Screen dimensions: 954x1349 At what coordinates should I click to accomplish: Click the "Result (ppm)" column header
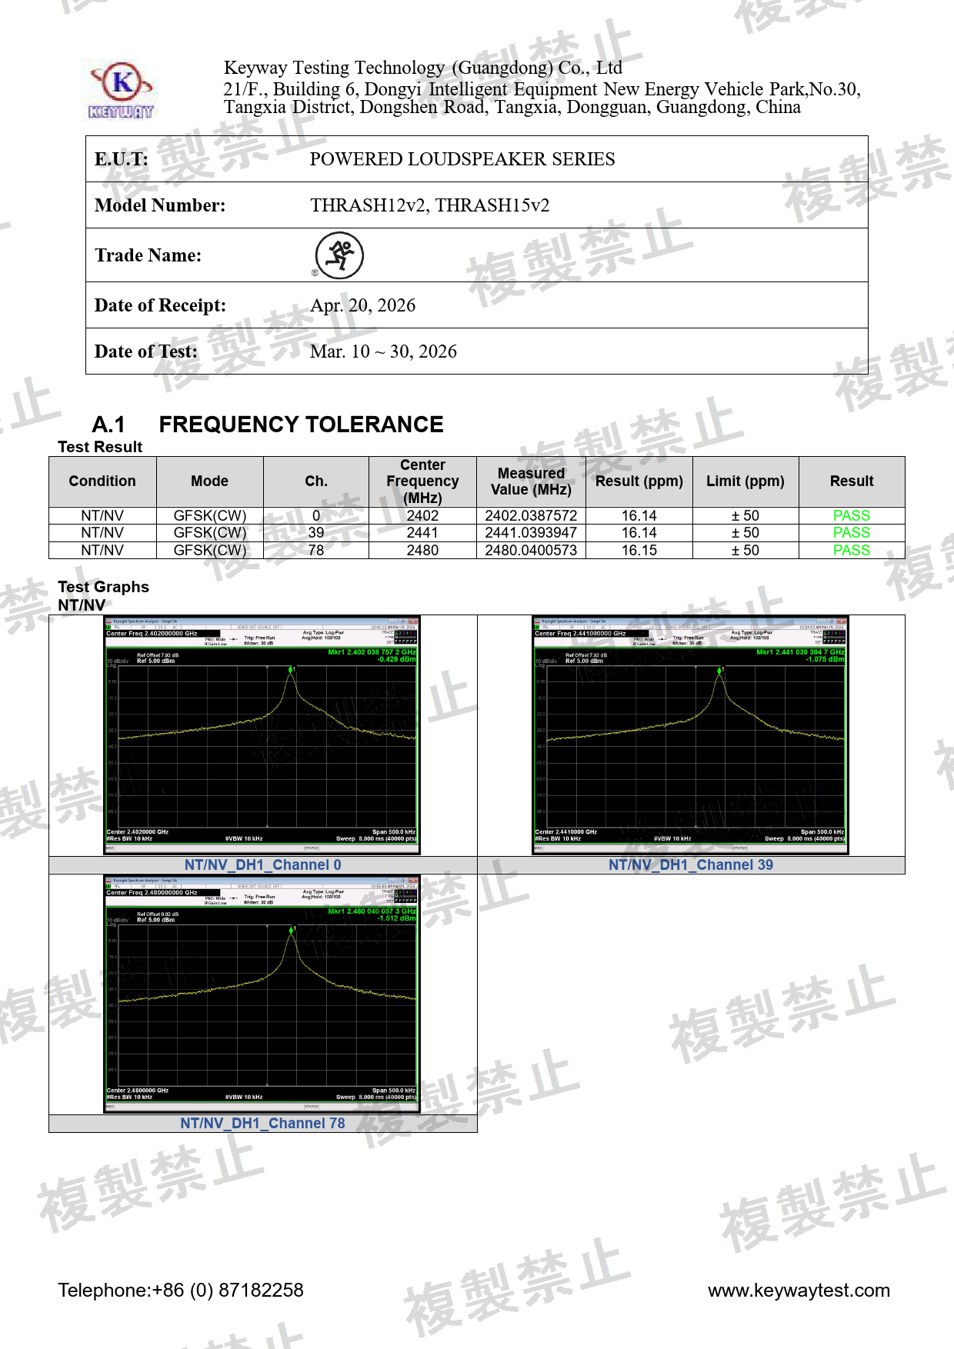[639, 481]
